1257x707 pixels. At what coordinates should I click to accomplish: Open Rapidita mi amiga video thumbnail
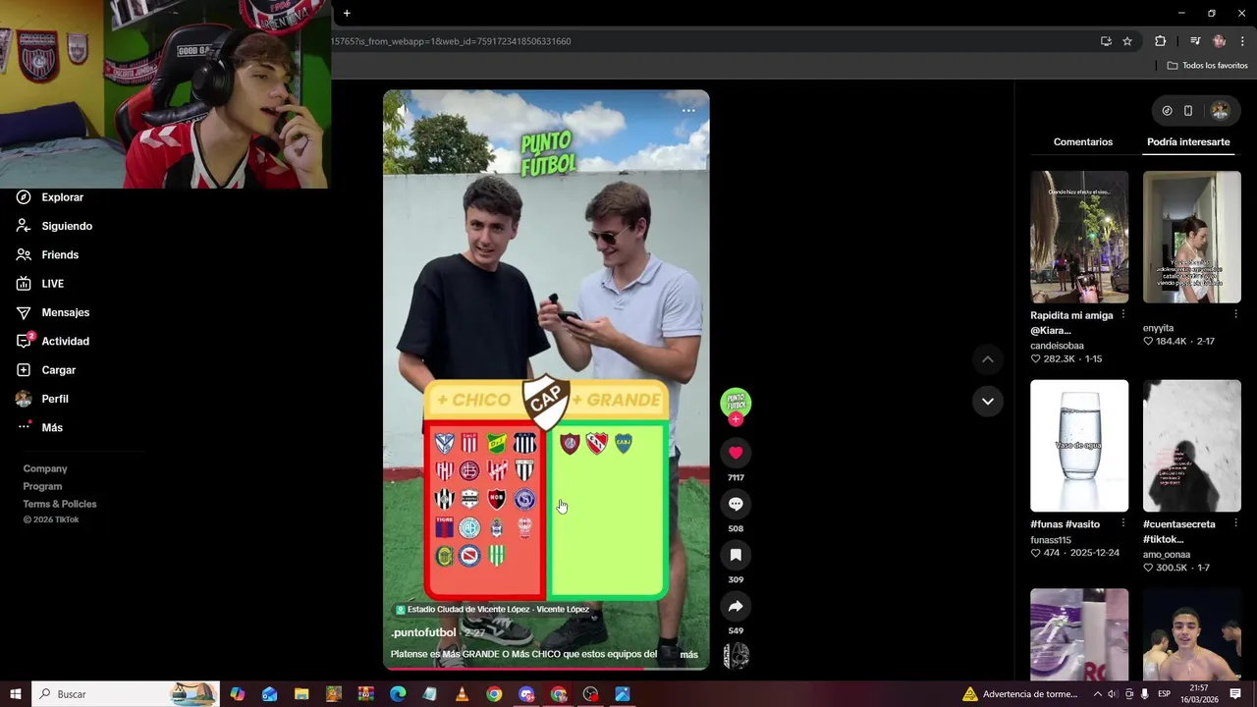click(x=1079, y=237)
